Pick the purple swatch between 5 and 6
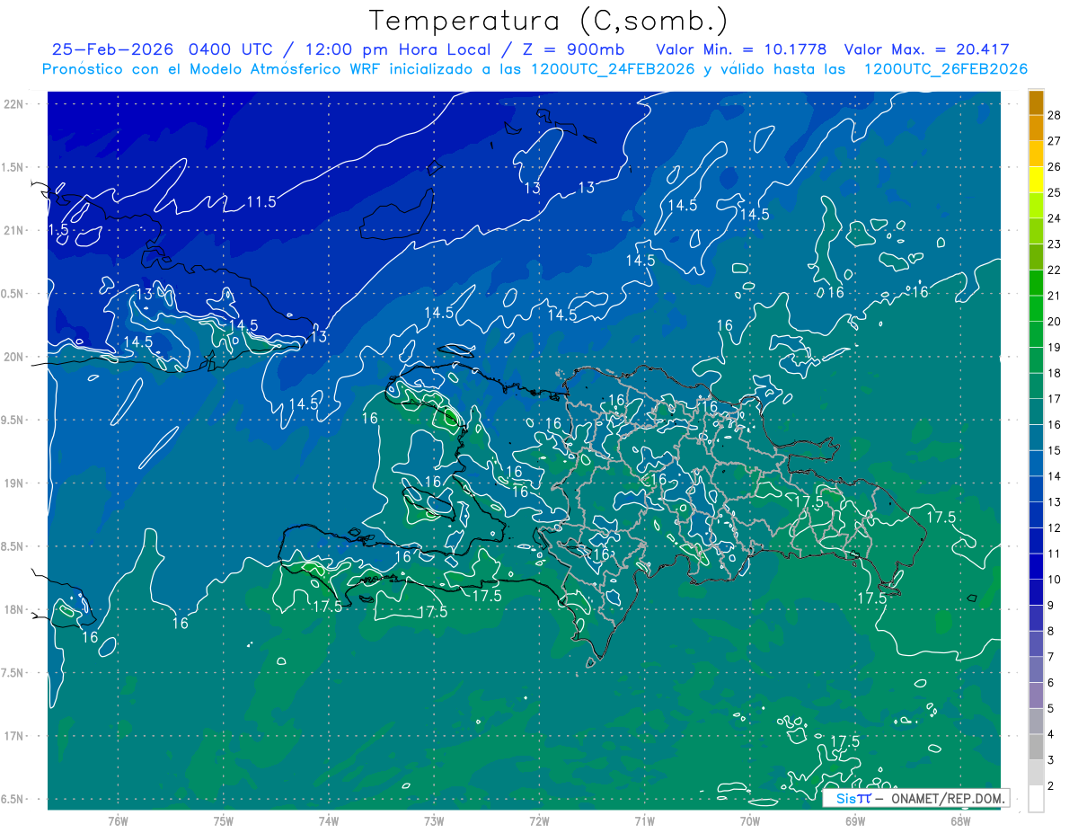 (x=1036, y=696)
